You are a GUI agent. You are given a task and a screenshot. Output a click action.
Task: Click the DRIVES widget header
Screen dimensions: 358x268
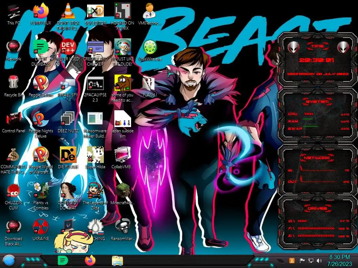pyautogui.click(x=317, y=208)
